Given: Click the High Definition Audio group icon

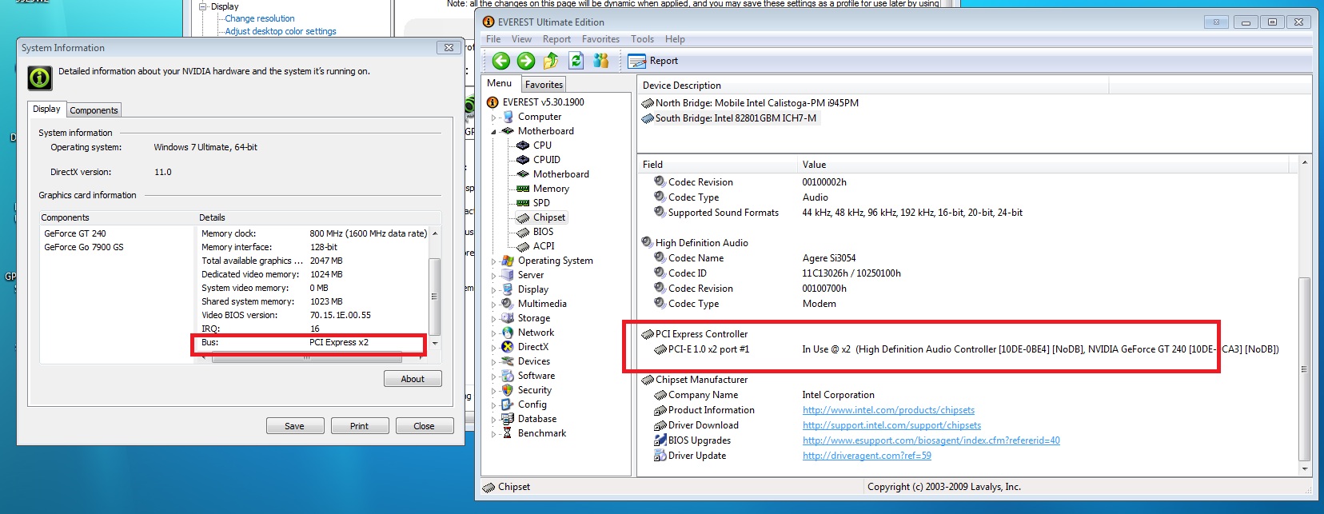Looking at the screenshot, I should 648,243.
